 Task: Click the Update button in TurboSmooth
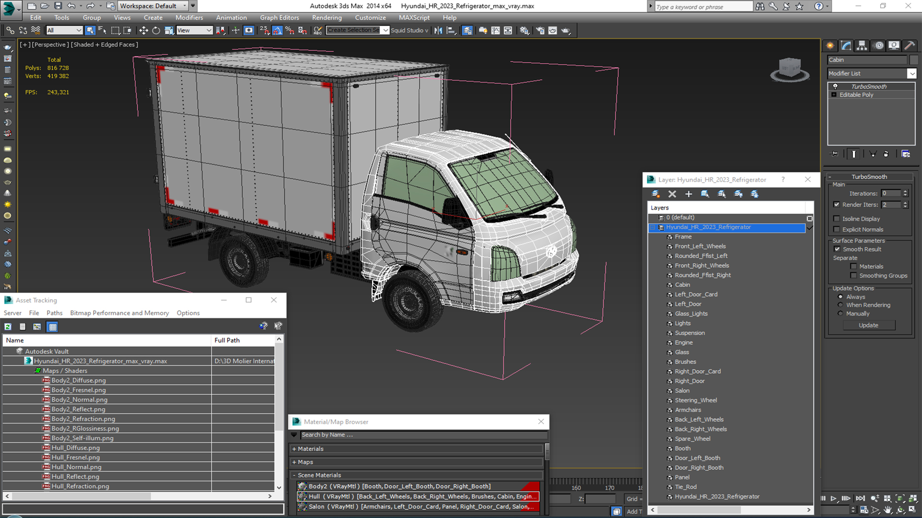869,325
